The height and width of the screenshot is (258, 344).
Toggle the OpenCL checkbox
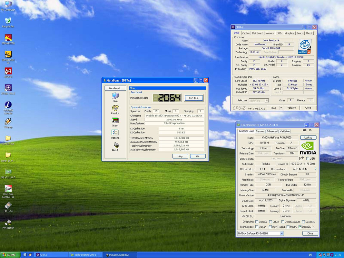pyautogui.click(x=257, y=222)
